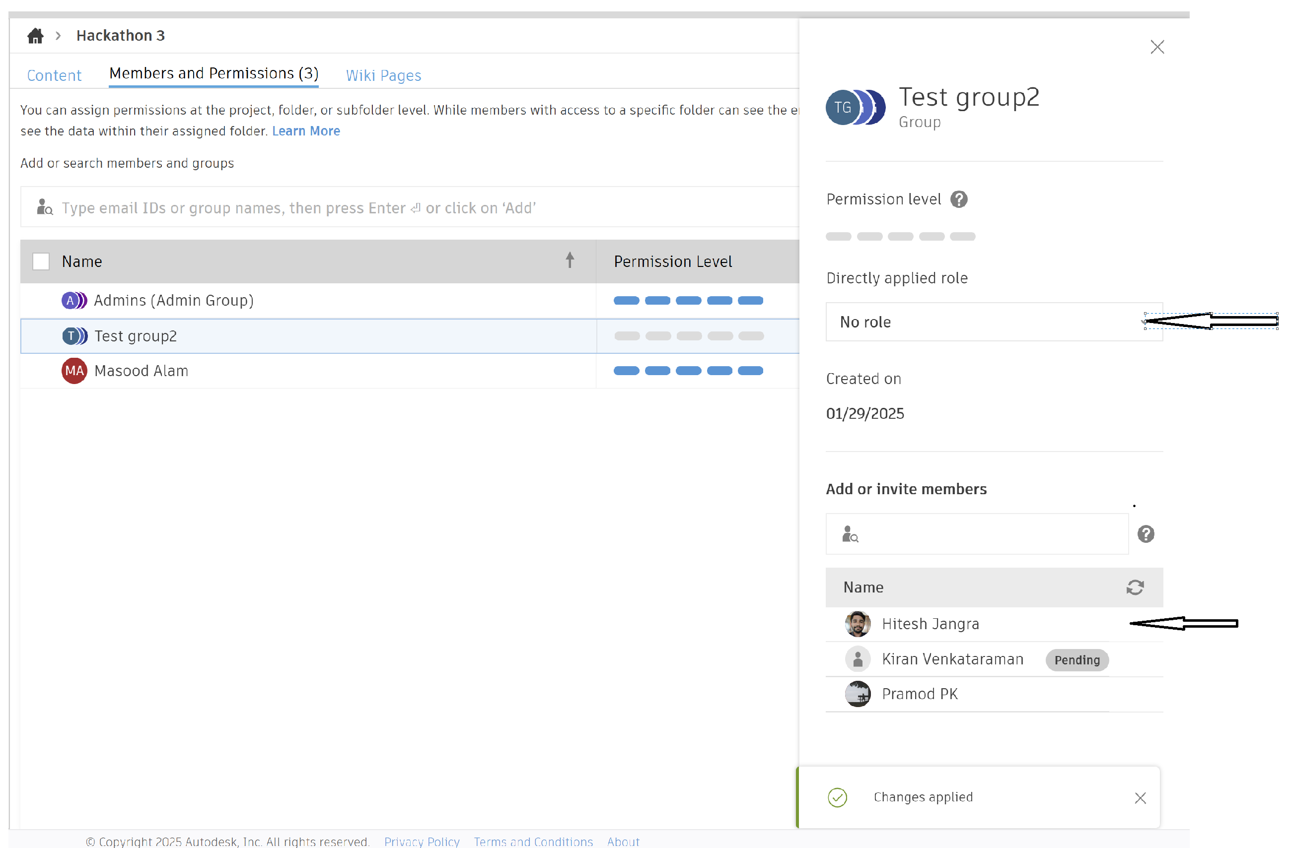Image resolution: width=1290 pixels, height=848 pixels.
Task: Toggle the select-all checkbox beside Name
Action: 41,261
